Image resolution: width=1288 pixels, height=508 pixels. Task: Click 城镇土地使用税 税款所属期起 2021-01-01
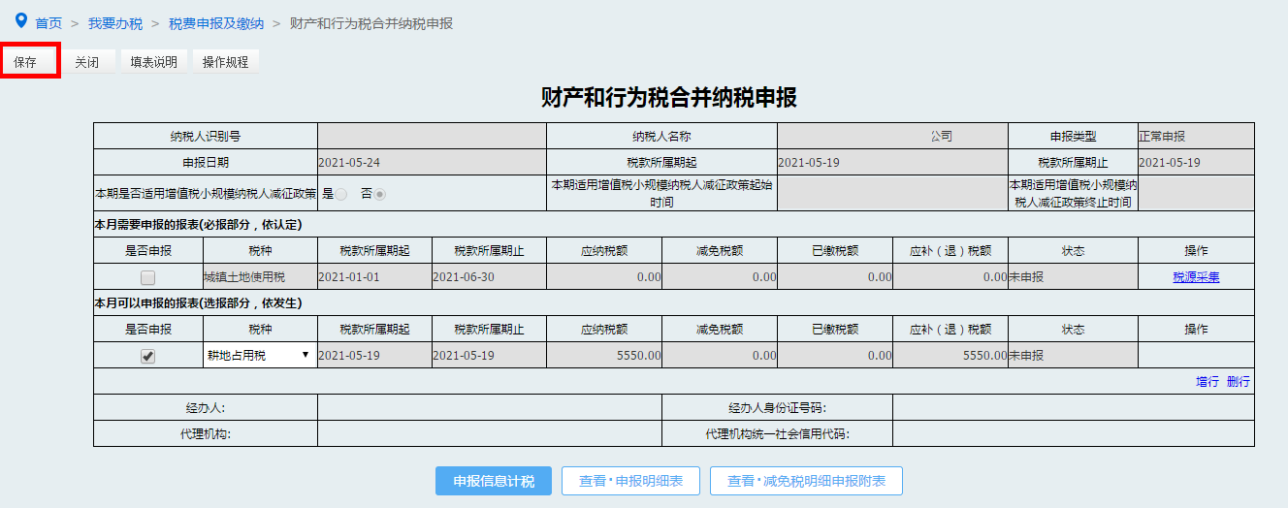click(374, 277)
